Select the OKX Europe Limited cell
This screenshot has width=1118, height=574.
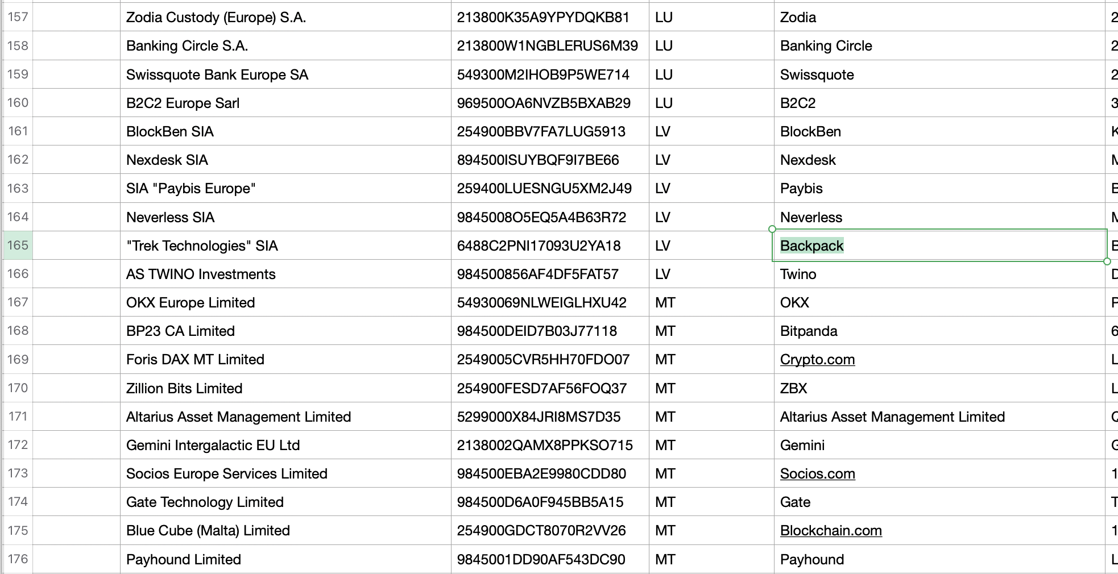click(x=285, y=302)
